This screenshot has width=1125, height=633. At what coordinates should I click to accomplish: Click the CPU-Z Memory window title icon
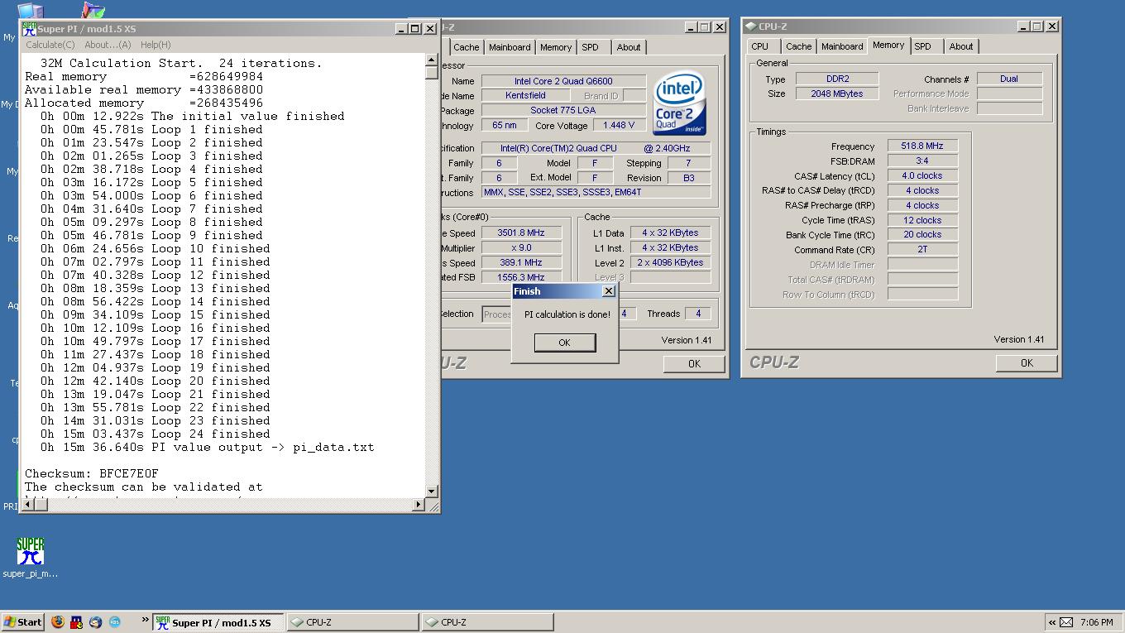[x=751, y=26]
